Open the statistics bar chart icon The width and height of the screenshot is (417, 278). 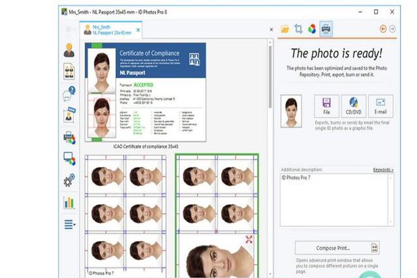tap(69, 203)
